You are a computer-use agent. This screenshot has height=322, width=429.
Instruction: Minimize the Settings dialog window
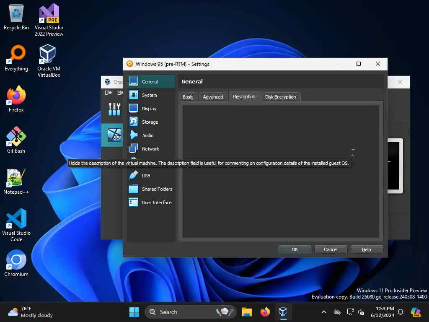click(340, 64)
